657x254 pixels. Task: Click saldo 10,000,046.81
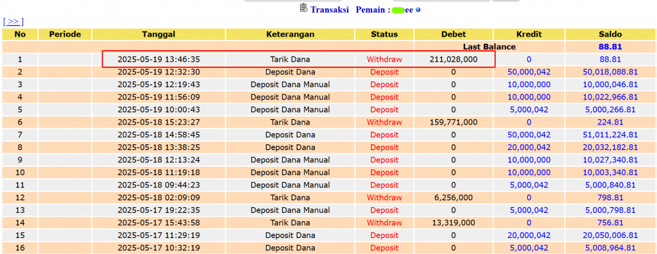click(610, 85)
